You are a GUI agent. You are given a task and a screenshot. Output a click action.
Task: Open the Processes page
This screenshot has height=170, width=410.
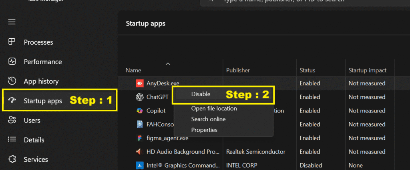[x=38, y=42]
